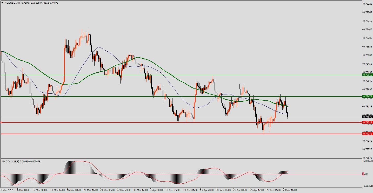
Task: Select the red 0.74370 price label
Action: pyautogui.click(x=368, y=134)
